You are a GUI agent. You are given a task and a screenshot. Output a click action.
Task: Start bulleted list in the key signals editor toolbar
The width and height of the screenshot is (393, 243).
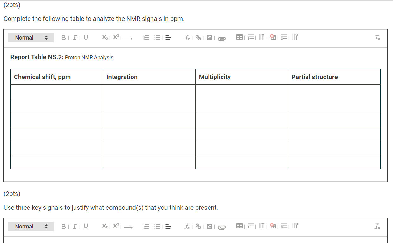157,227
